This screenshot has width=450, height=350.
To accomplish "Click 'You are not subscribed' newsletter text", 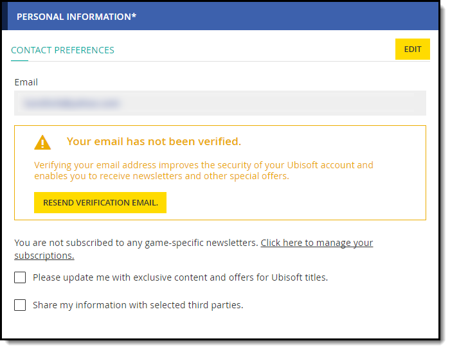I will [136, 243].
